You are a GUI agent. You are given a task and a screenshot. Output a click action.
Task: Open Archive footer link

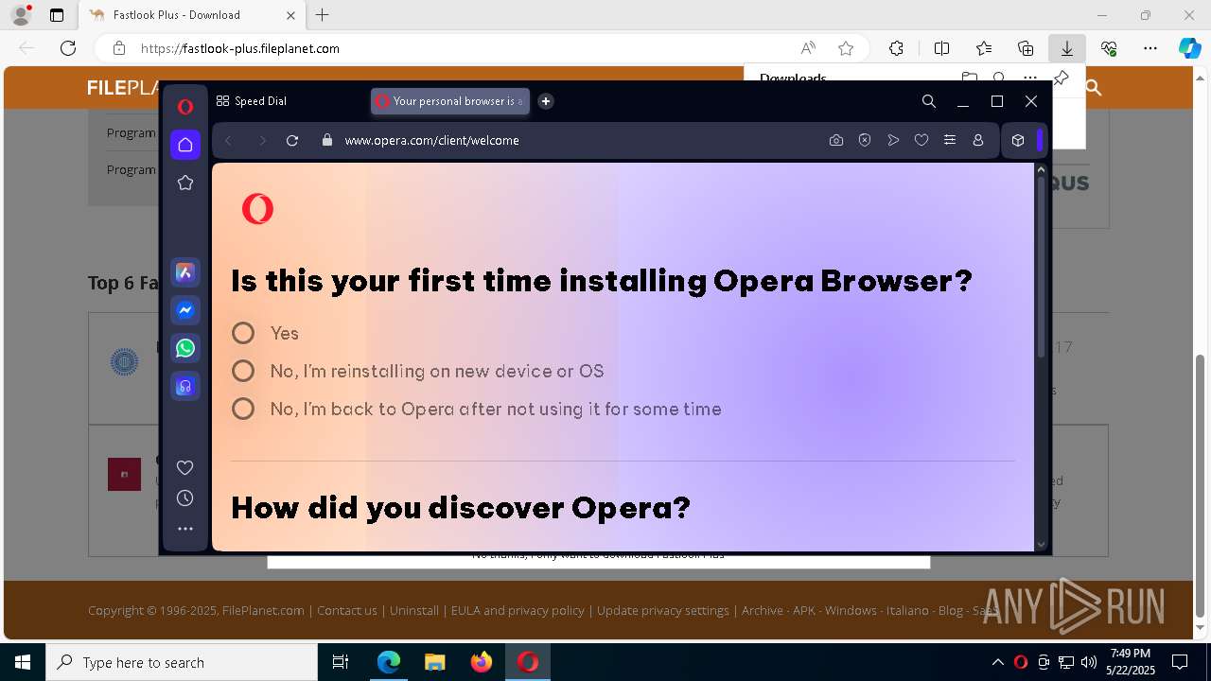[762, 610]
